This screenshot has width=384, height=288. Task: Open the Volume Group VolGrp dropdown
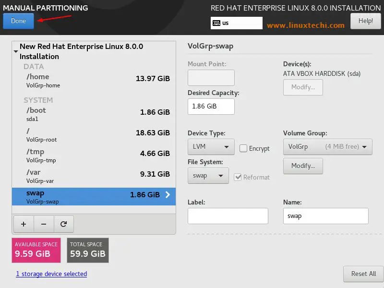pos(328,147)
